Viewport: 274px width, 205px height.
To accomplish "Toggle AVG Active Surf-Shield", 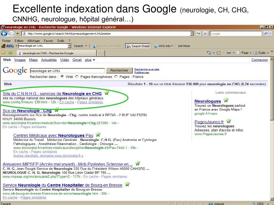I will click(107, 46).
